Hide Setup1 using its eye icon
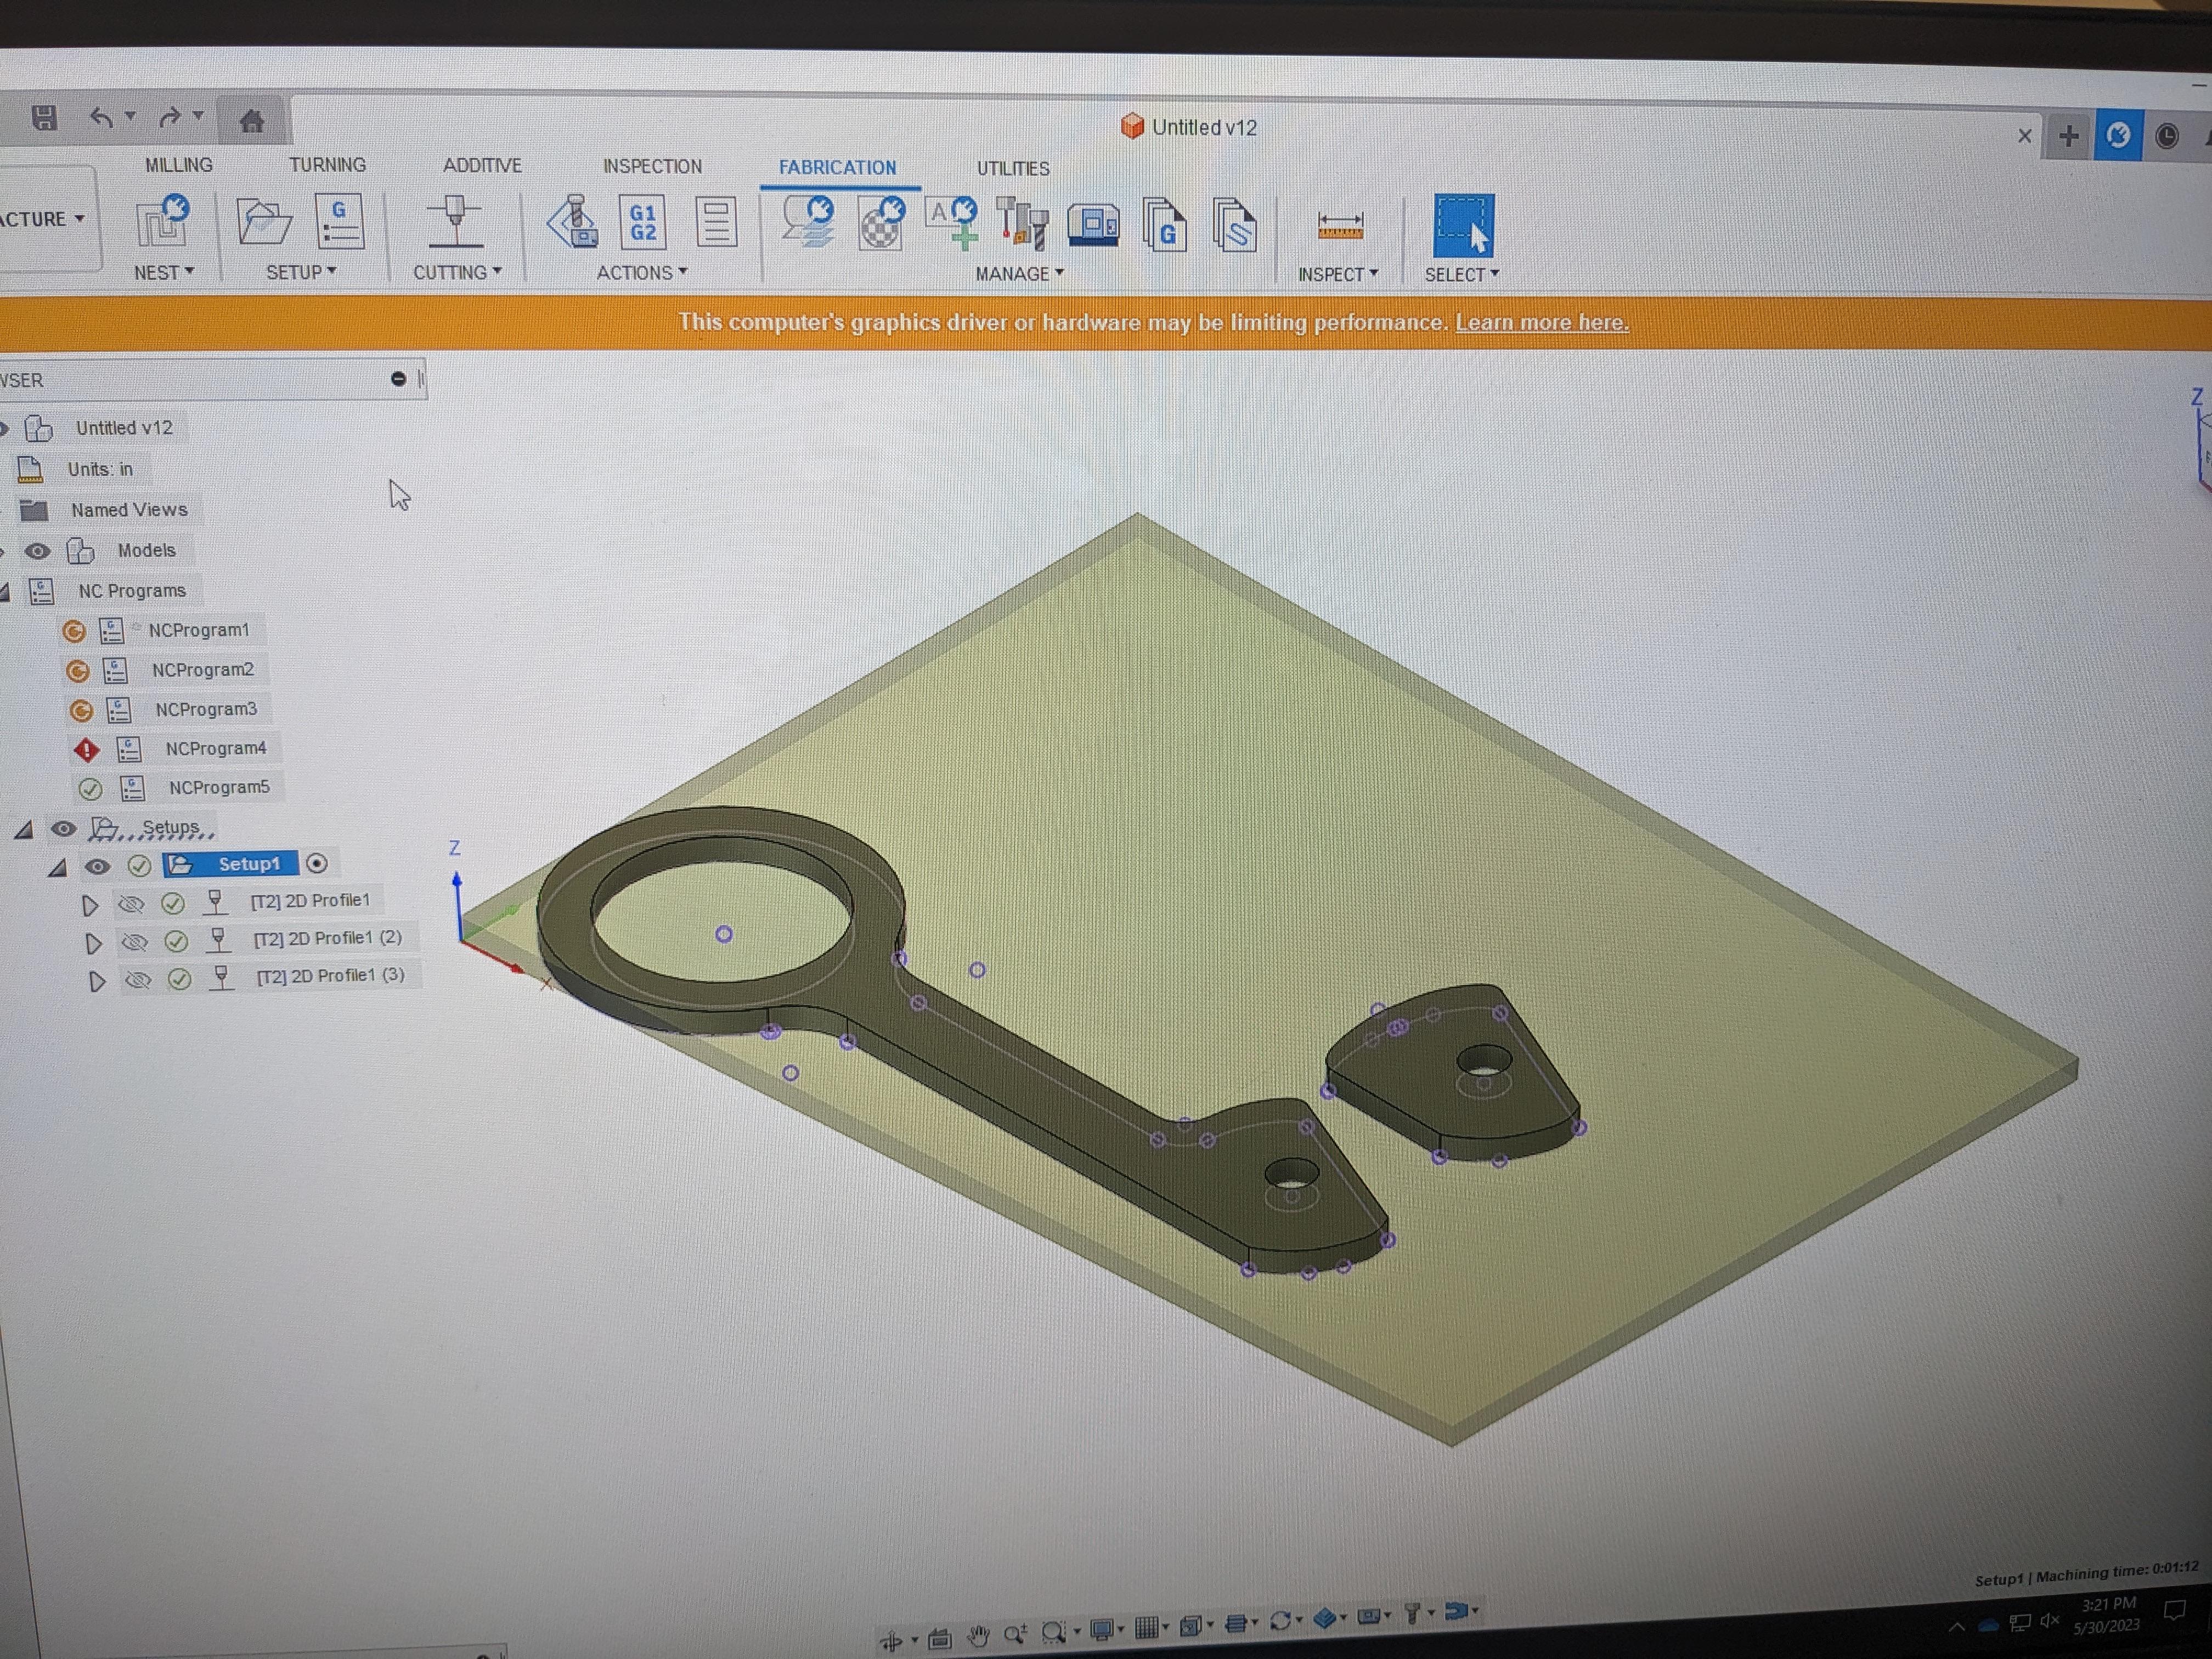This screenshot has height=1659, width=2212. (97, 866)
